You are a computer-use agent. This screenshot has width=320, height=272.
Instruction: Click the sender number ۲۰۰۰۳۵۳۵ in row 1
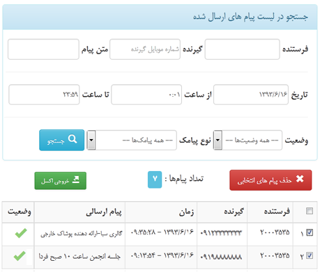tap(275, 232)
